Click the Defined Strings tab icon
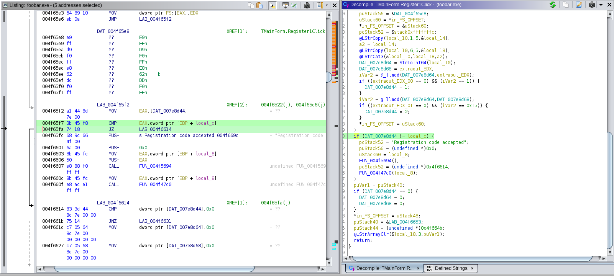This screenshot has width=614, height=276. (x=430, y=268)
